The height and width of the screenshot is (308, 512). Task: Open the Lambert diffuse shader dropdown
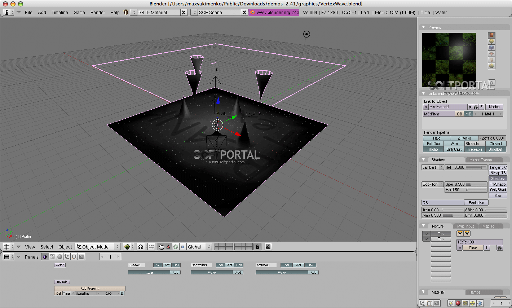click(432, 167)
